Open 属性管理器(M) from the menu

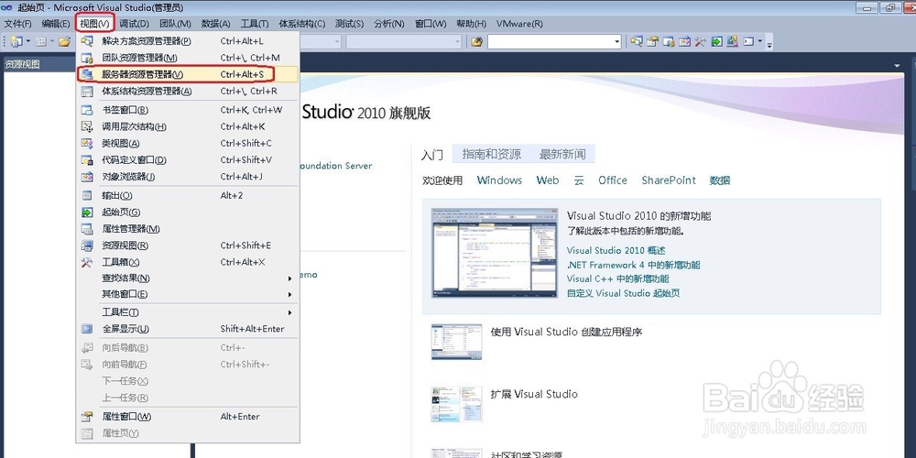pos(188,228)
